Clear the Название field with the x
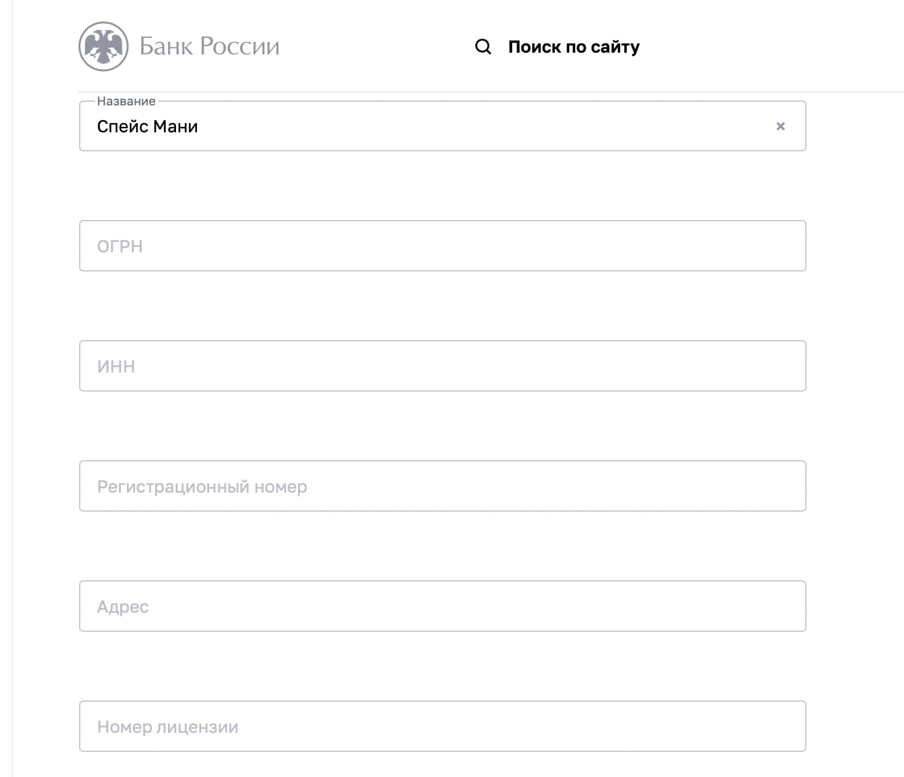 [x=781, y=126]
